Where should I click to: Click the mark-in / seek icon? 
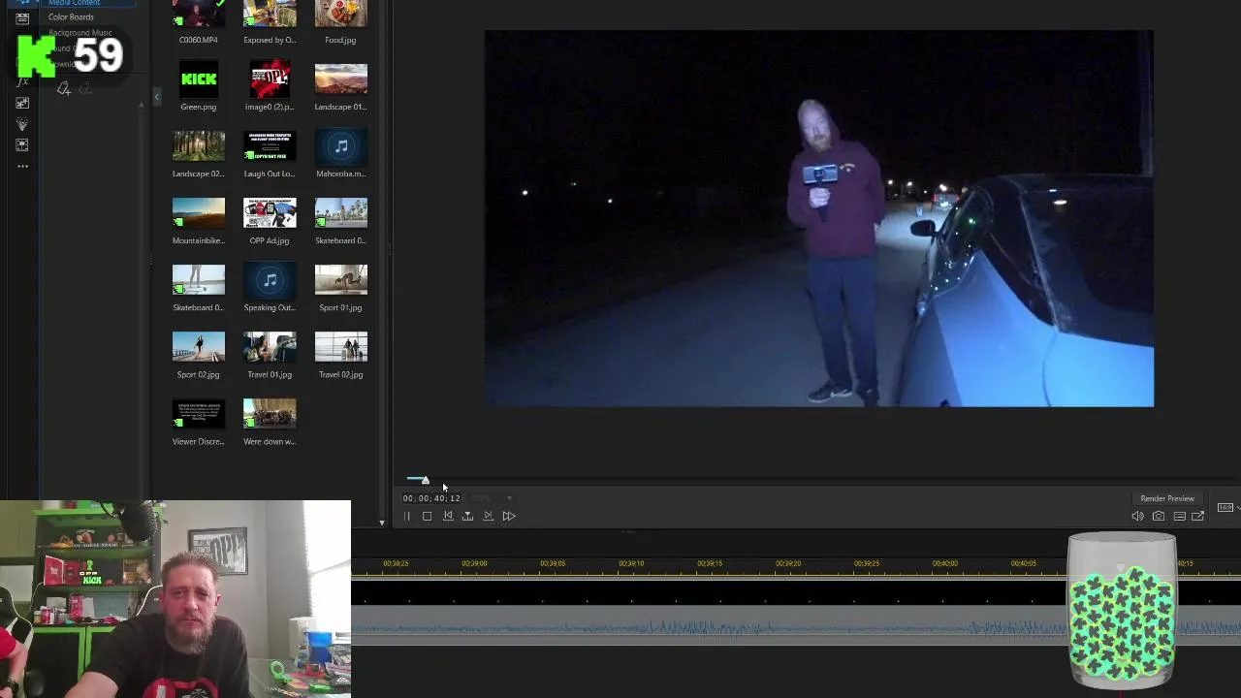pyautogui.click(x=467, y=516)
